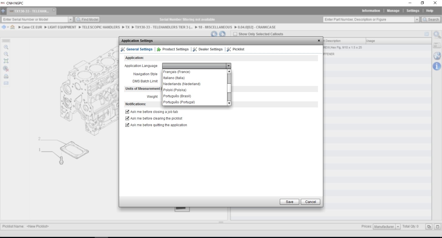Viewport: 442px width, 238px height.
Task: Open 18 - MISCELLANEOUS breadcrumb
Action: 215,27
